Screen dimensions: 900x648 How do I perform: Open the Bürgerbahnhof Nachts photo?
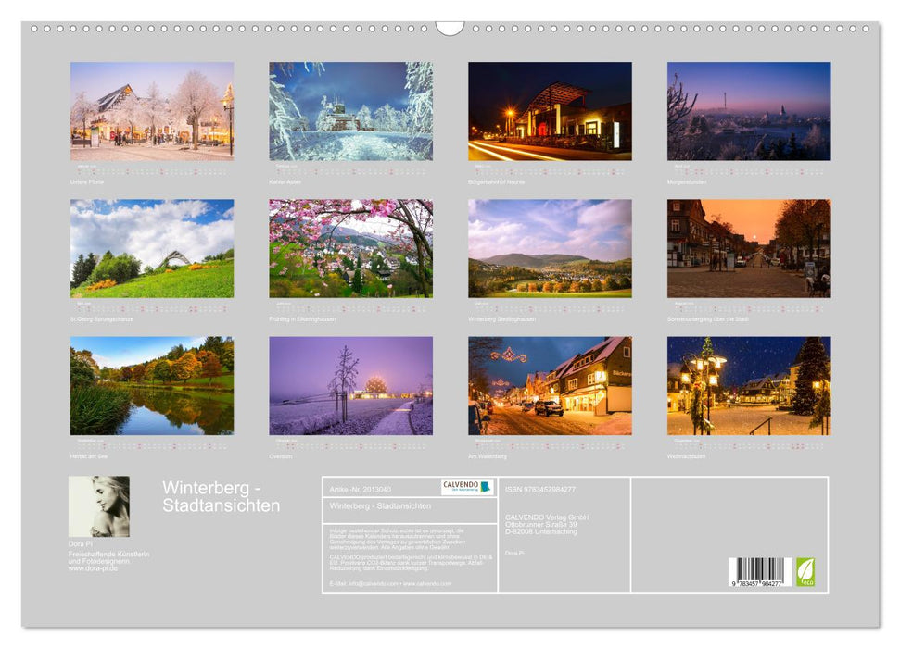point(550,111)
